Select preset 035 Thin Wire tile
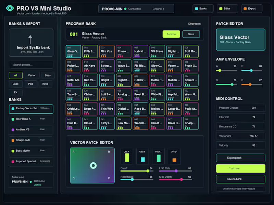The width and height of the screenshot is (274, 205). [x=107, y=109]
